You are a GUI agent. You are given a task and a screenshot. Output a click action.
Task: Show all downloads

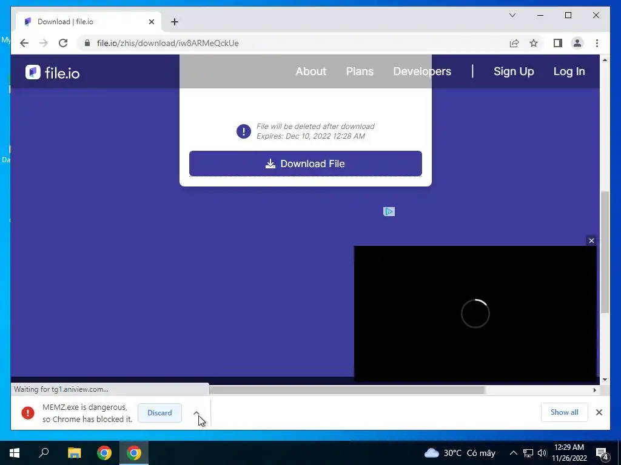pos(565,412)
